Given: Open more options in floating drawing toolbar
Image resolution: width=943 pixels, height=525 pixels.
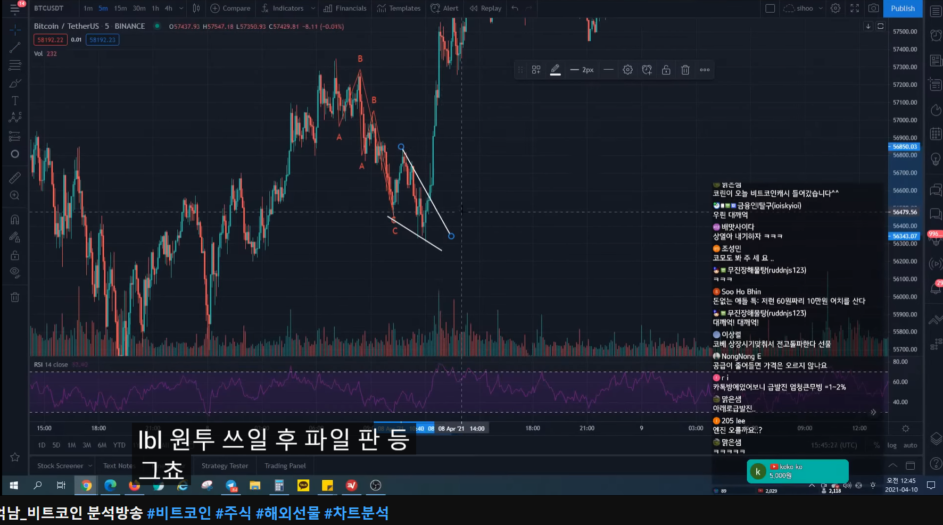Looking at the screenshot, I should click(x=705, y=70).
